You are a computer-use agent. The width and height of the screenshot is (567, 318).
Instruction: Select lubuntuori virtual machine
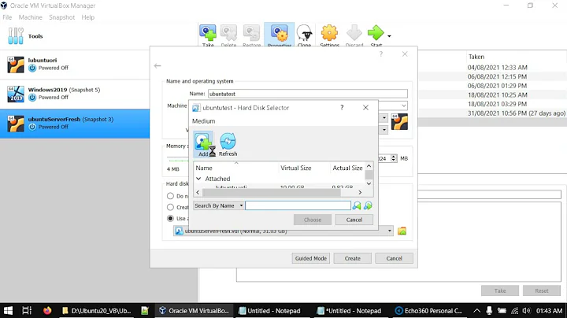[x=75, y=65]
